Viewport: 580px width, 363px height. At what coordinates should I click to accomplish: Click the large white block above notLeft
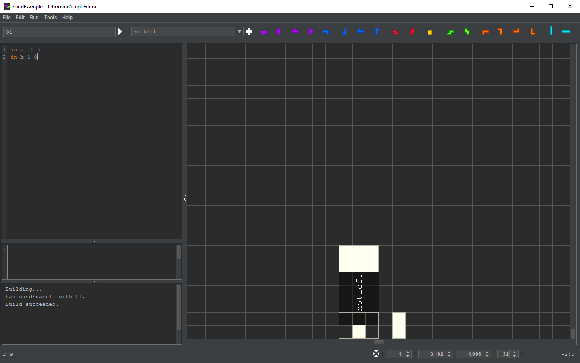(x=359, y=259)
